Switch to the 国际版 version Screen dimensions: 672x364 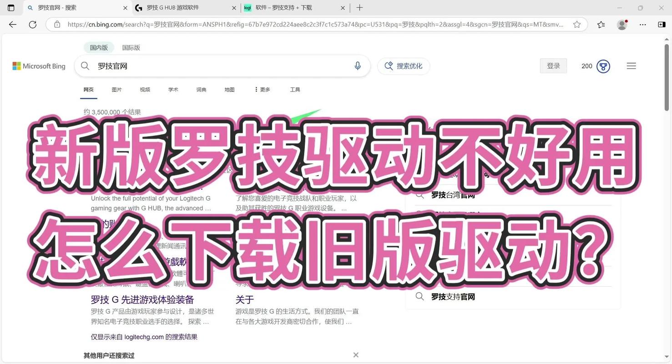(131, 47)
